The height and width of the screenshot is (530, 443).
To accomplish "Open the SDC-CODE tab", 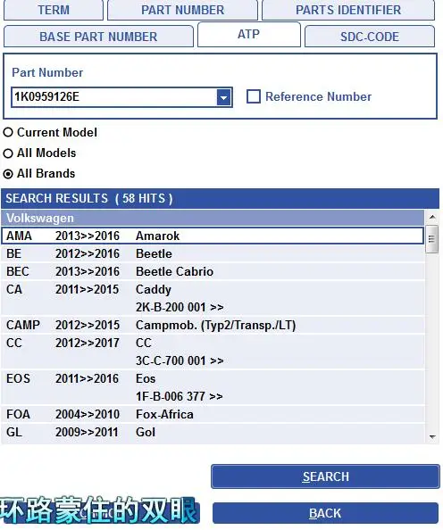I will click(x=370, y=37).
